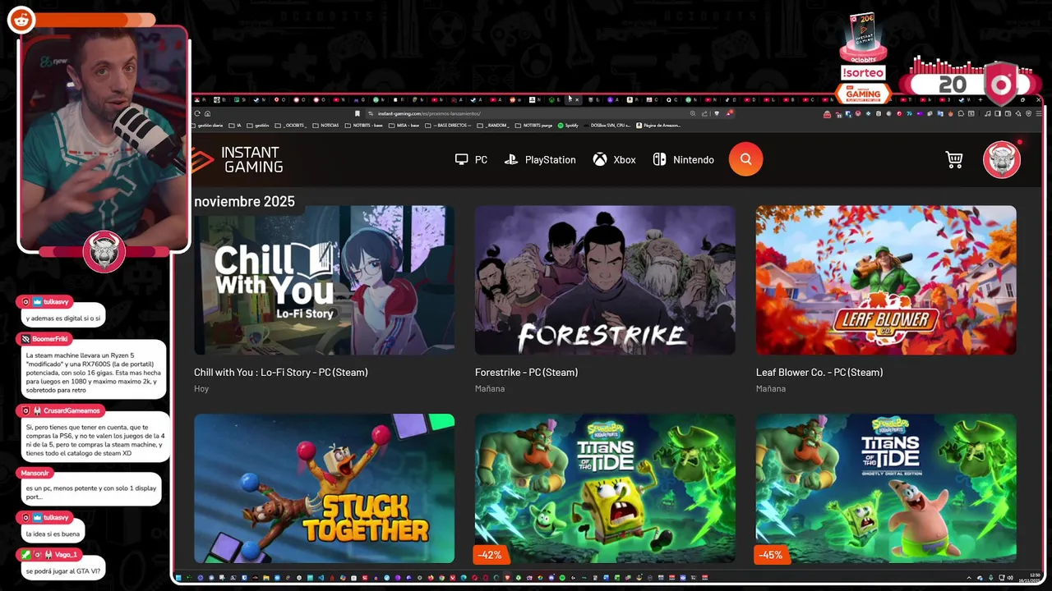Open the Nintendo platform menu
Screen dimensions: 1052x591
click(x=683, y=159)
